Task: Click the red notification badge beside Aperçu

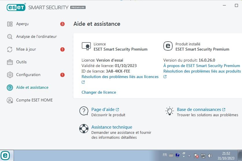Action: coord(62,24)
